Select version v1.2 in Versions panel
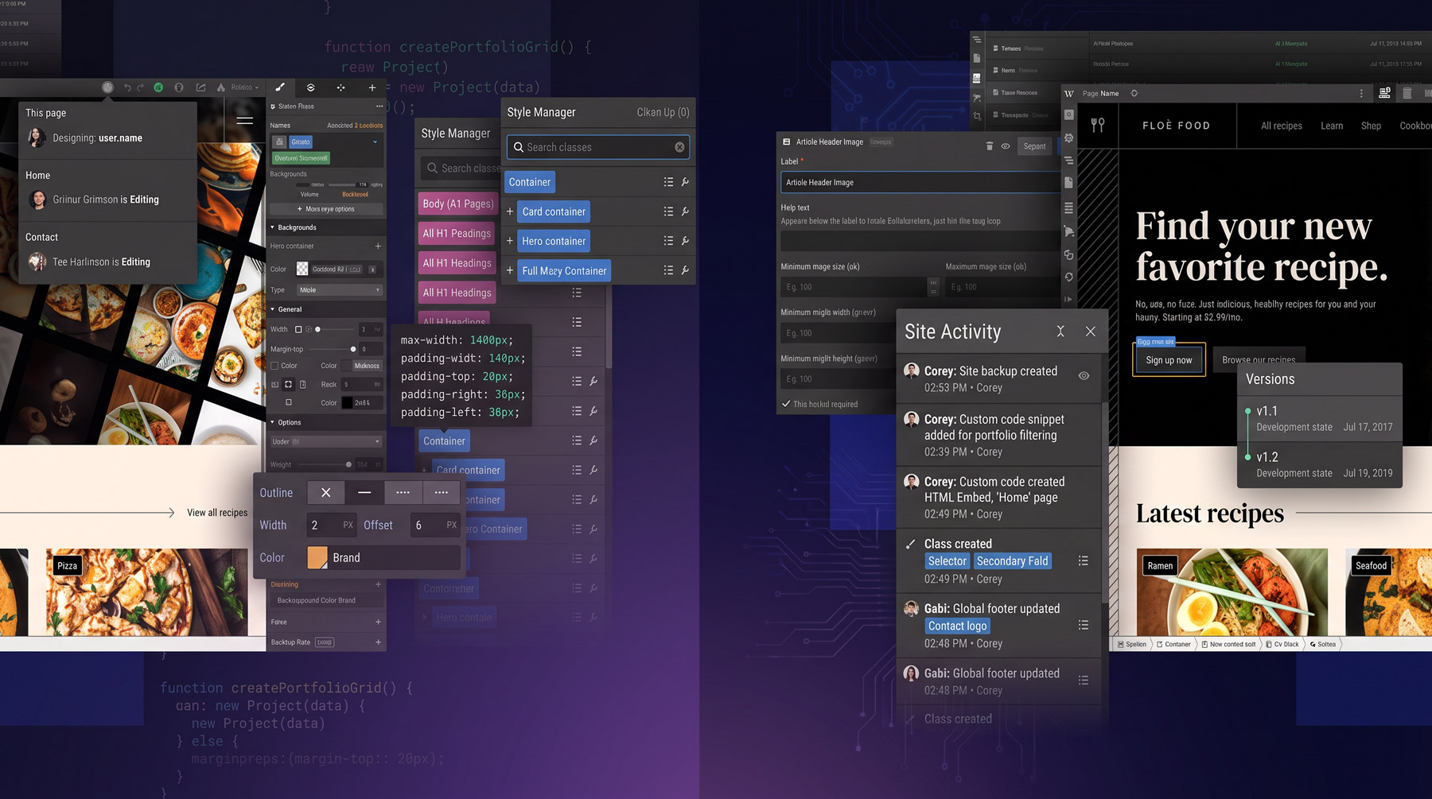 click(x=1320, y=464)
